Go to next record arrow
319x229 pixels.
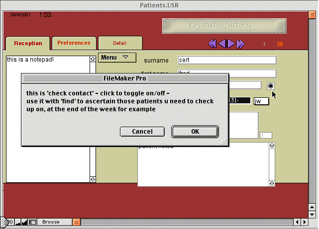tap(231, 44)
